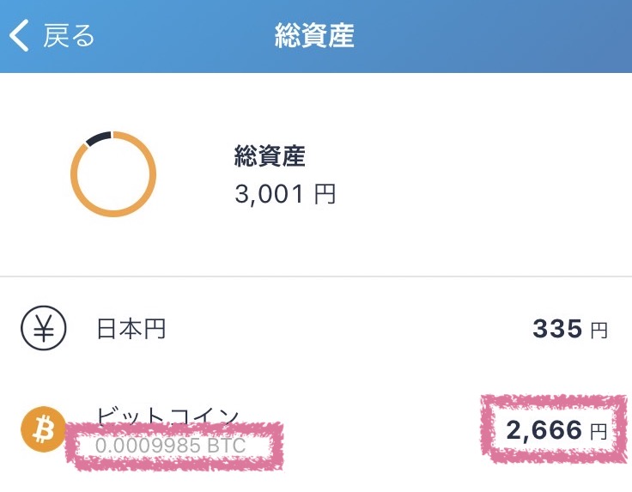Tap the 総資産 header title
Image resolution: width=632 pixels, height=492 pixels.
pyautogui.click(x=314, y=35)
